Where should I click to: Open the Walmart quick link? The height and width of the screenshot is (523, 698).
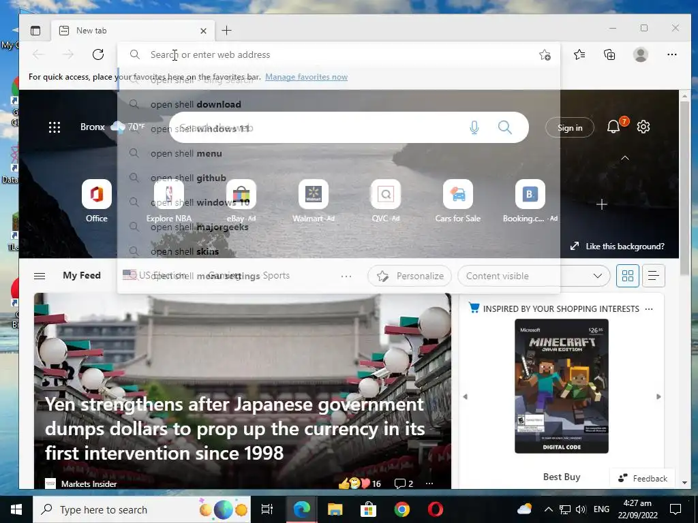pyautogui.click(x=314, y=201)
